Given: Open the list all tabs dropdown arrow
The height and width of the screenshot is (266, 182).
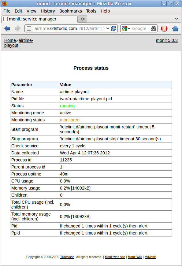Looking at the screenshot, I should pyautogui.click(x=176, y=19).
